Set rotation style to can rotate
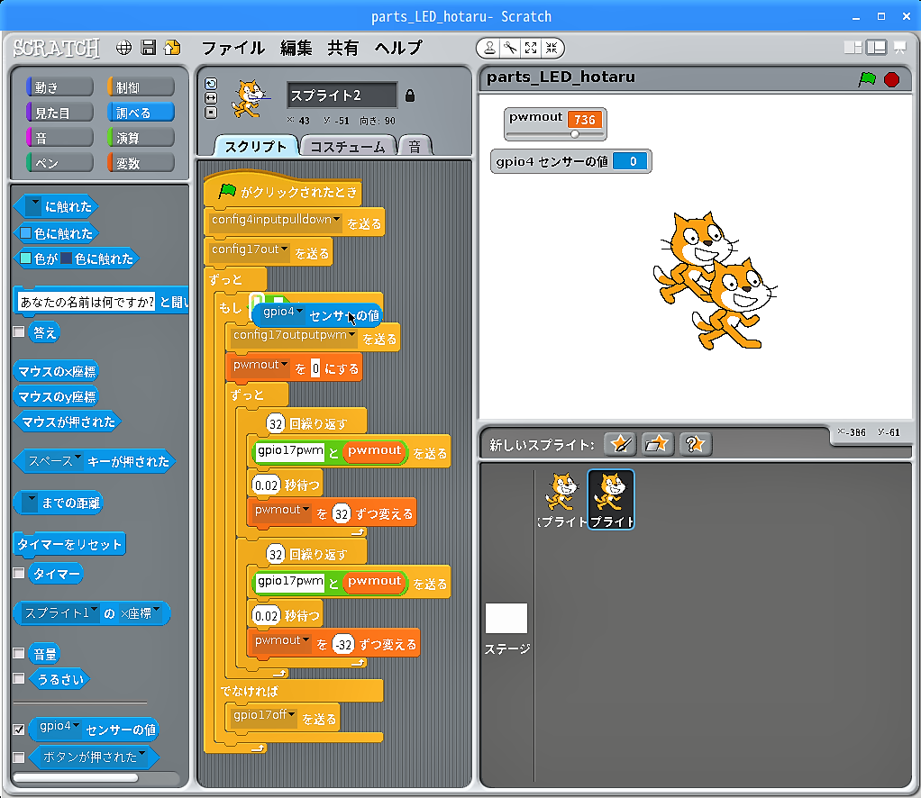The image size is (921, 798). (211, 84)
